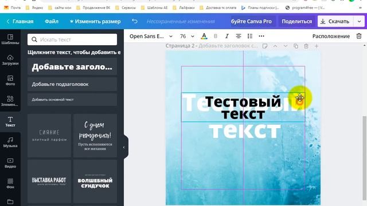Image resolution: width=367 pixels, height=206 pixels.
Task: Delete selected element with the toolbar trash icon
Action: click(x=359, y=36)
